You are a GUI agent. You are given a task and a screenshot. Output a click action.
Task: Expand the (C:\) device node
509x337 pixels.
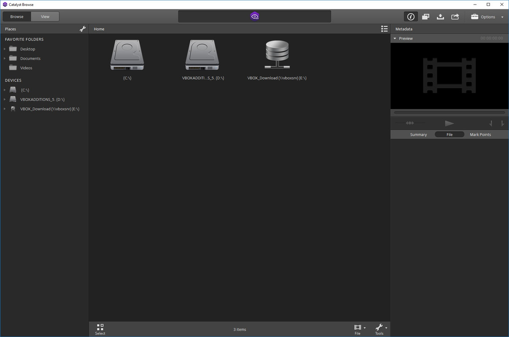click(x=5, y=90)
